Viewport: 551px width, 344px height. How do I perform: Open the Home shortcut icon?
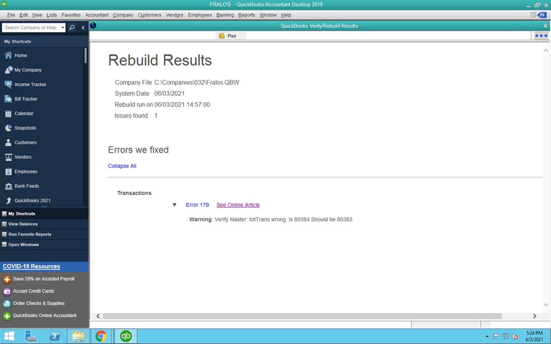8,56
